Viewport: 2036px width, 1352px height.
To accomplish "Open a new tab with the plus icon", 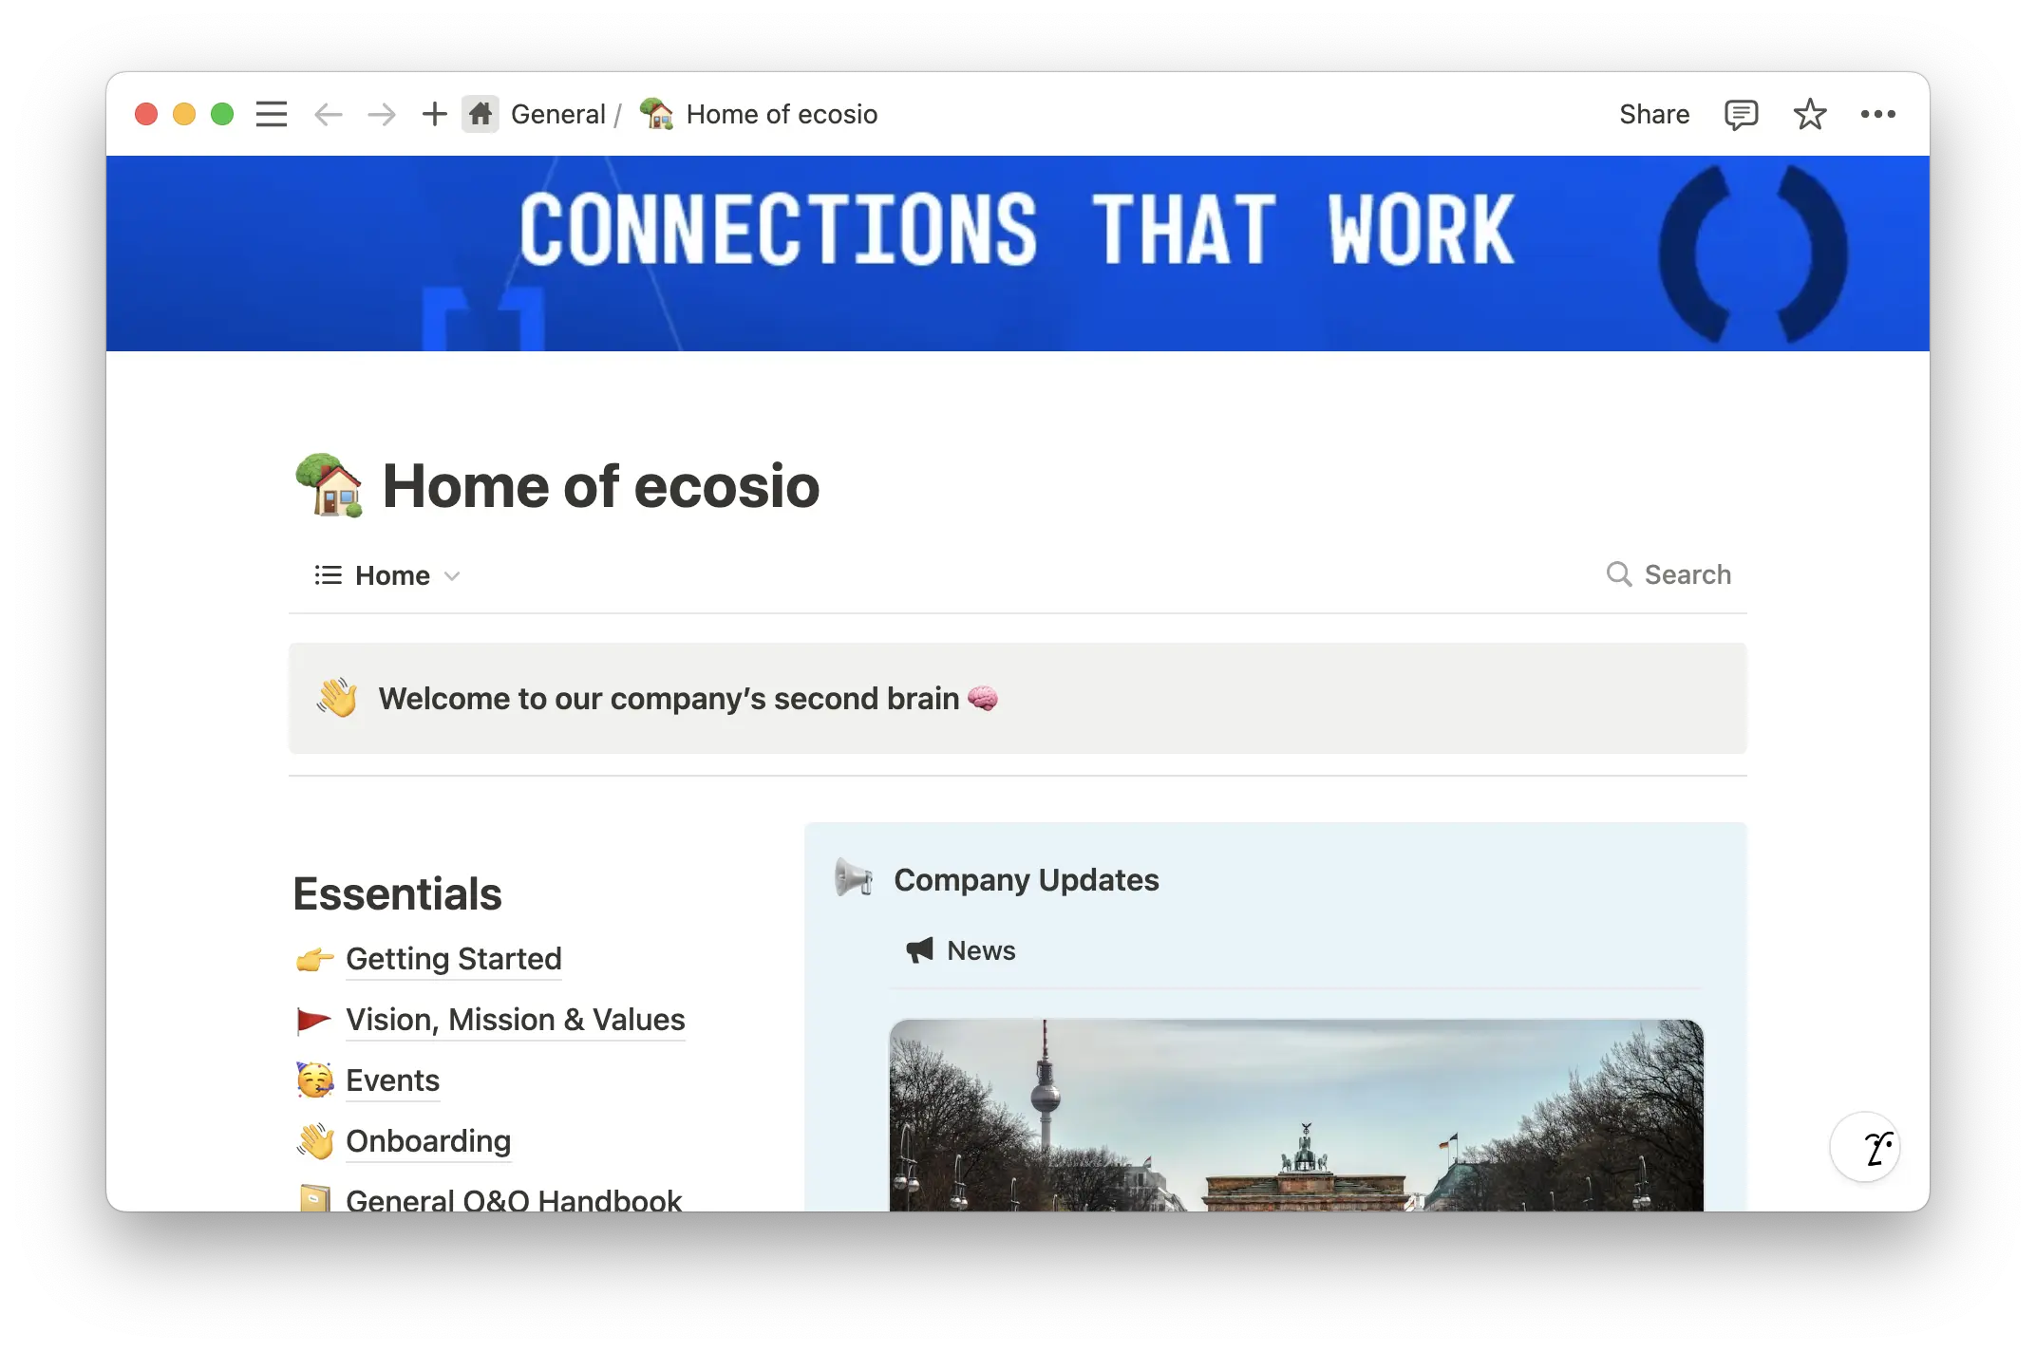I will coord(434,114).
